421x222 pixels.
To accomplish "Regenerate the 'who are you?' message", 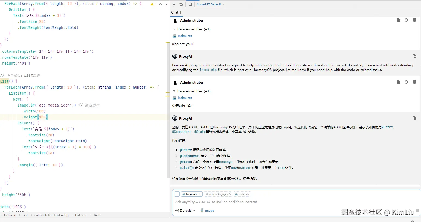I will (406, 20).
